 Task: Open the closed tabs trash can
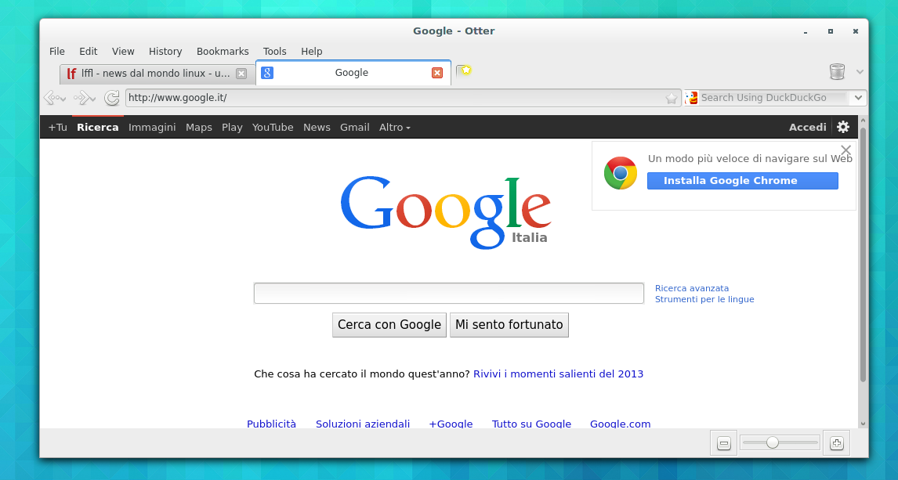(838, 71)
